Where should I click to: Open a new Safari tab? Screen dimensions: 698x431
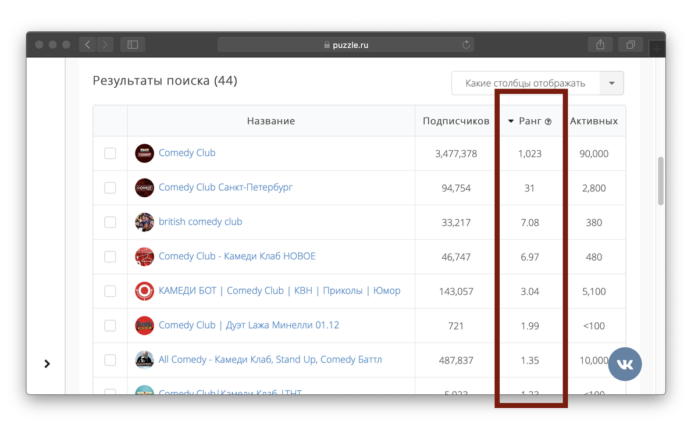(x=657, y=49)
